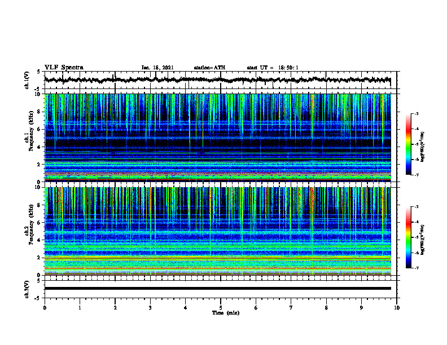Click the "ch.1(V)" vertical axis label
The width and height of the screenshot is (447, 345).
(27, 80)
